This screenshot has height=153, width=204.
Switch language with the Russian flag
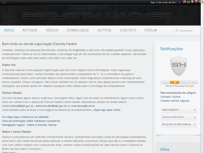[196, 2]
